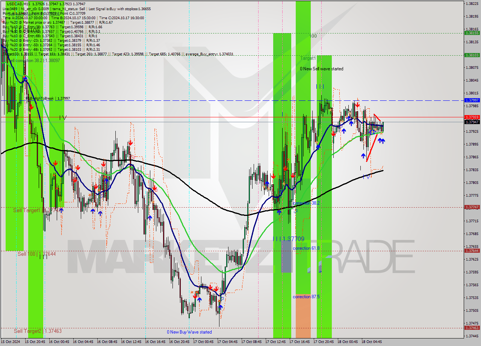Viewport: 481px width, 346px height.
Task: Click the '16 Oct 12:45' time axis label
Action: [x=130, y=342]
